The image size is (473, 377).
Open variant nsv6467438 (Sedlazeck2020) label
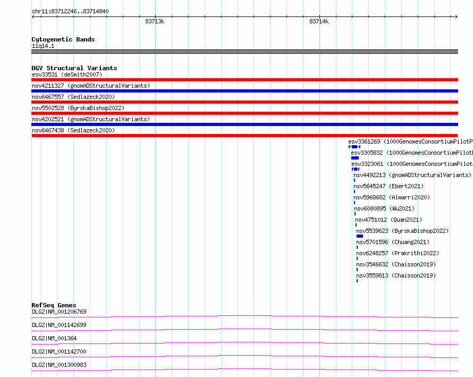coord(73,130)
